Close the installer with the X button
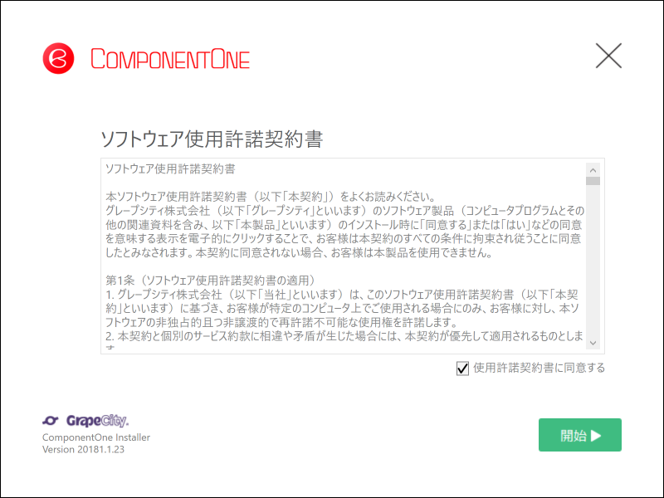 [x=608, y=56]
